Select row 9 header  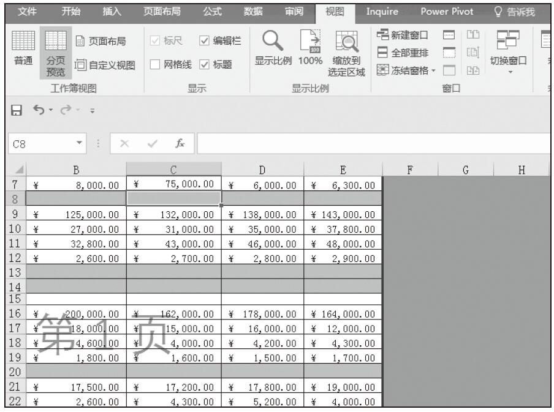[x=15, y=214]
